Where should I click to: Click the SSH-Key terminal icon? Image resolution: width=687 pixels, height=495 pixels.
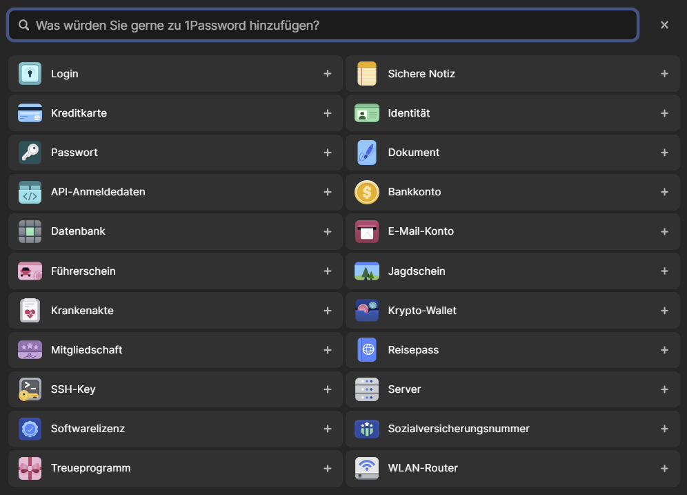pyautogui.click(x=30, y=389)
